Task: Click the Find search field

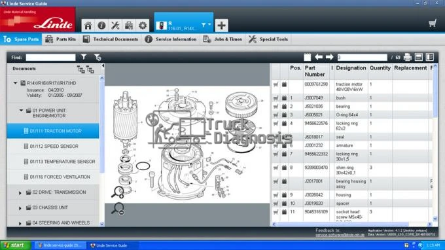Action: [50, 58]
